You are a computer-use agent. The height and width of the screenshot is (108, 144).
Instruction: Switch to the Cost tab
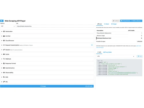tap(100, 24)
